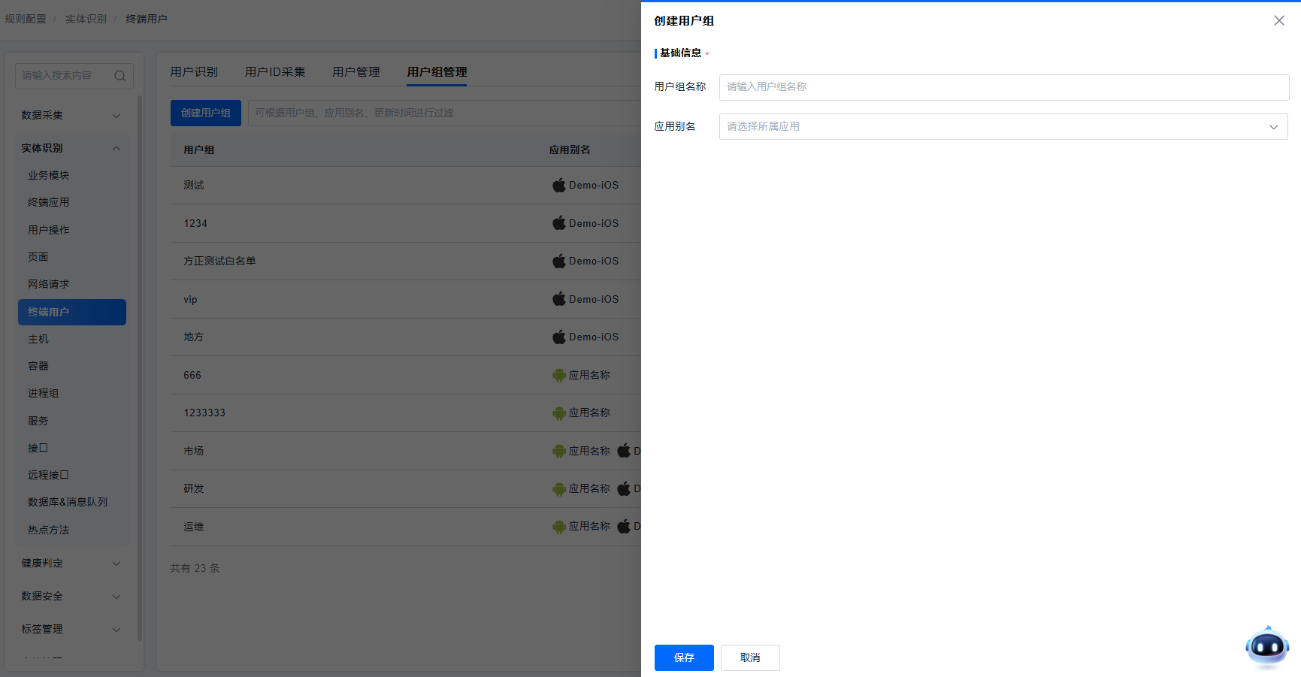1301x677 pixels.
Task: Click the search magnifier icon in sidebar
Action: point(120,76)
